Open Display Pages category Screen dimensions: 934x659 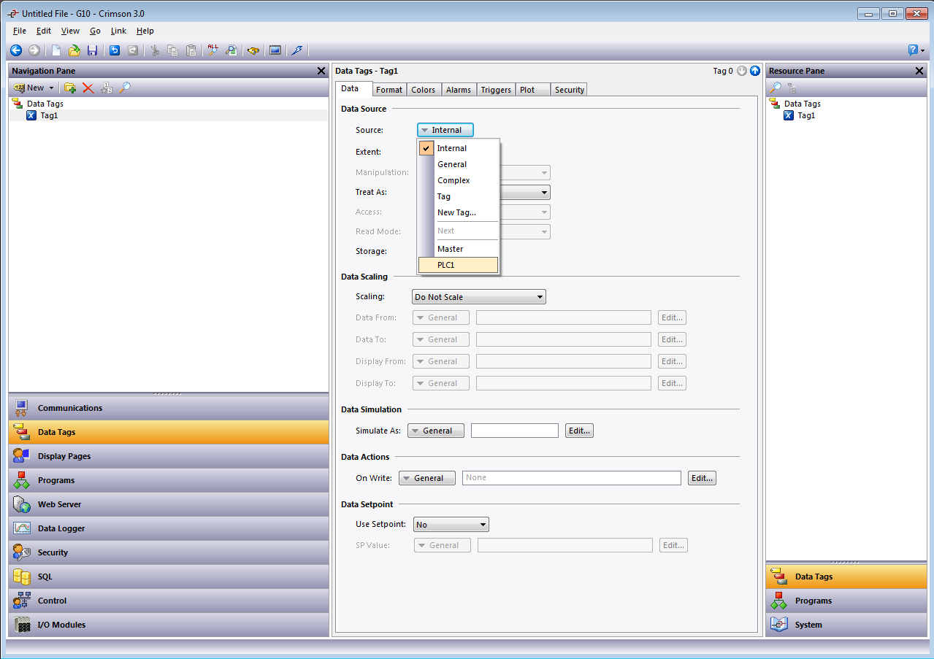(x=169, y=456)
